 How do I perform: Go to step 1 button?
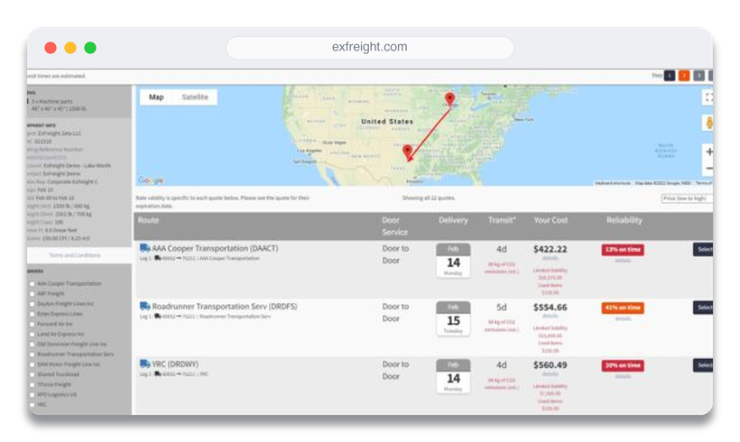pos(670,76)
